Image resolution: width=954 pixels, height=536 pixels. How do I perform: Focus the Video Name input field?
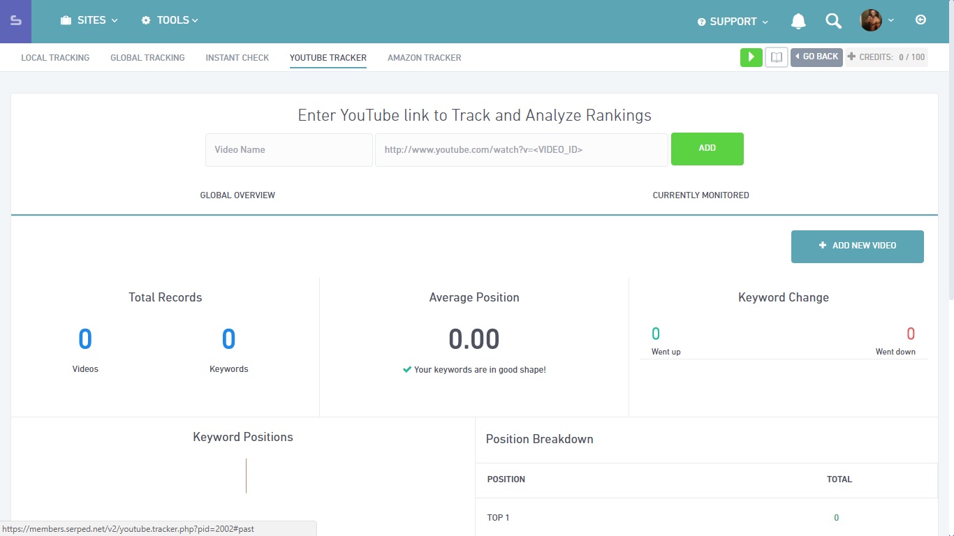288,150
